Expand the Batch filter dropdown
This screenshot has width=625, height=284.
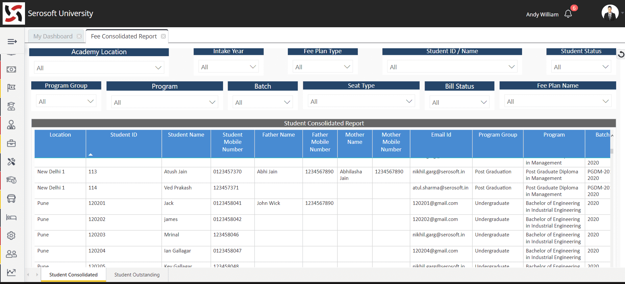[263, 102]
